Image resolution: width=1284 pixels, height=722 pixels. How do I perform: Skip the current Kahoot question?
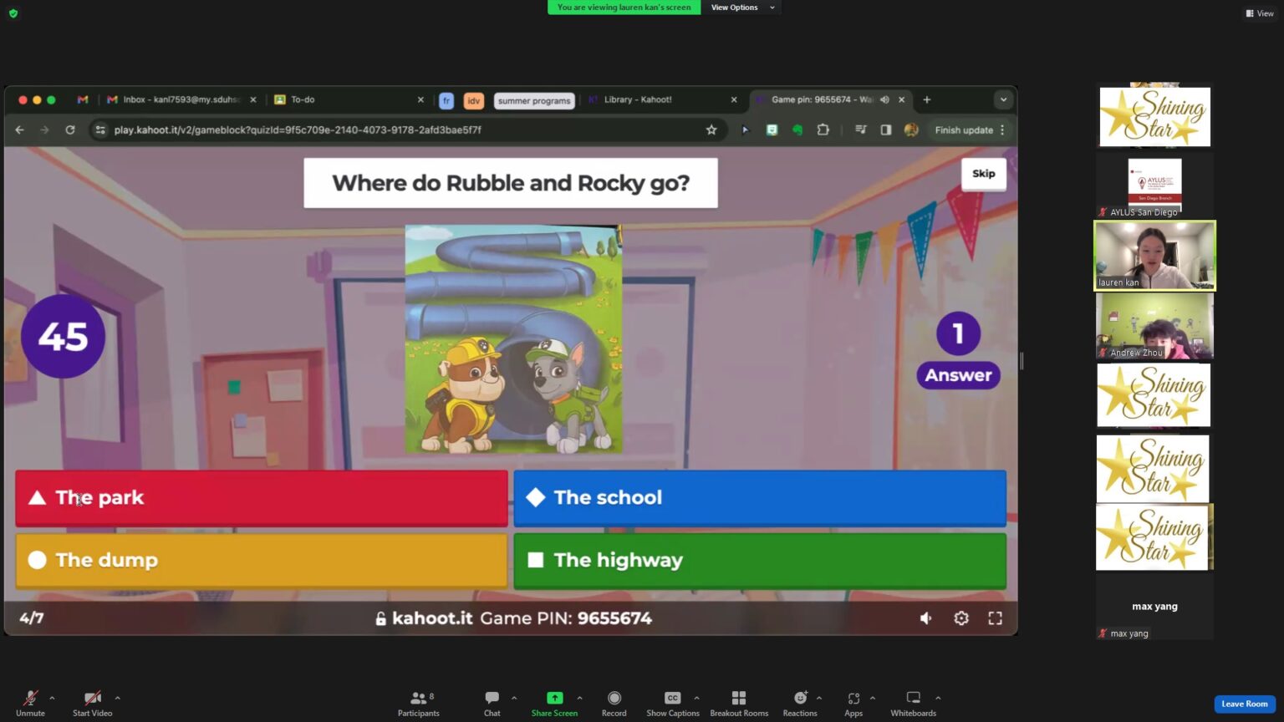pos(984,174)
